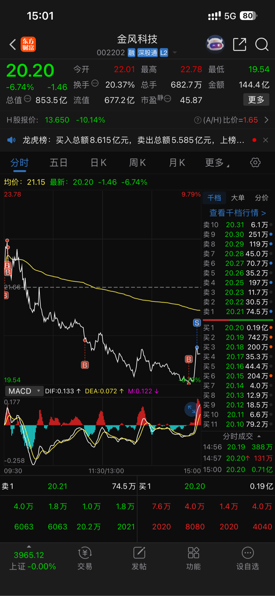Tap the MACD histogram chart area

(x=102, y=431)
